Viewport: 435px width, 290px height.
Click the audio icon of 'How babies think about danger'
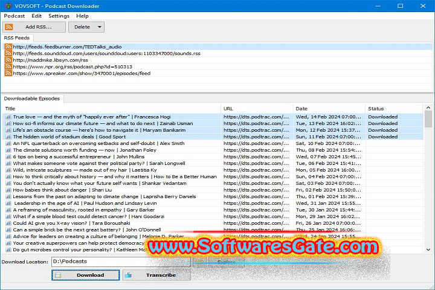click(8, 190)
